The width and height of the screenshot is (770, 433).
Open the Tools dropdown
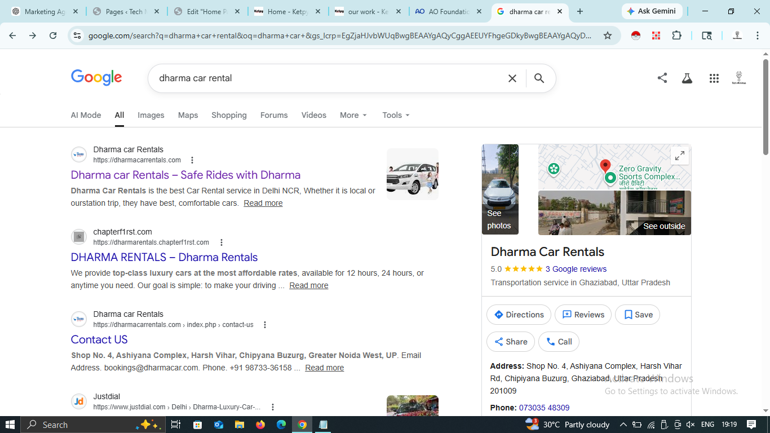click(x=396, y=115)
